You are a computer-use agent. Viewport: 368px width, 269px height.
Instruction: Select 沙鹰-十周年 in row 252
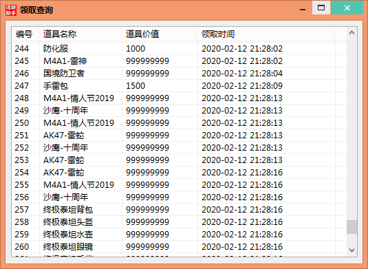tap(65, 148)
